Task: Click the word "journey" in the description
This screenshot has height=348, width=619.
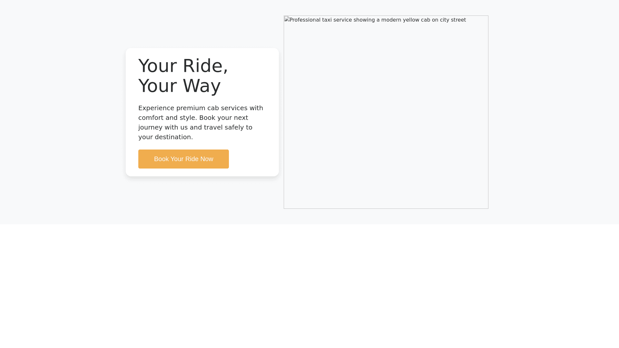Action: pyautogui.click(x=150, y=128)
